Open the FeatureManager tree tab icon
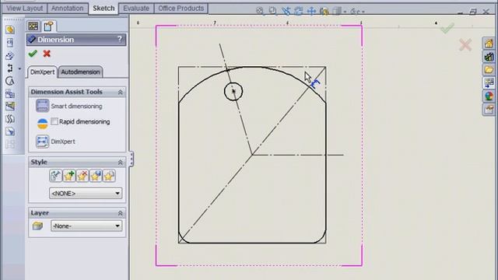Image resolution: width=498 pixels, height=280 pixels. [33, 26]
